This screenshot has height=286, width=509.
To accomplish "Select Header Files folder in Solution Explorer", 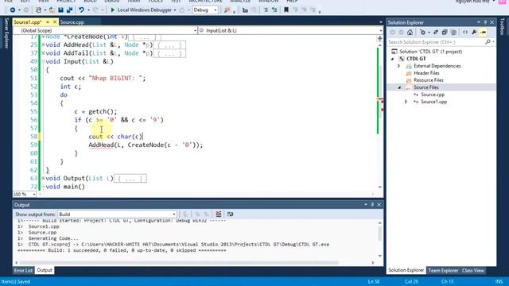I will click(426, 73).
